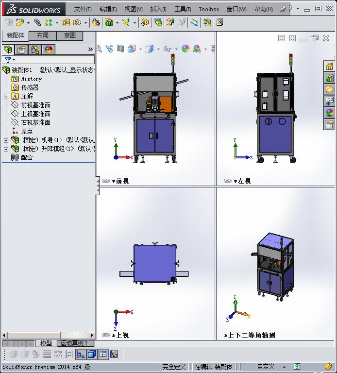The image size is (337, 373).
Task: Click the Reference Geometry toolbar icon
Action: click(126, 23)
